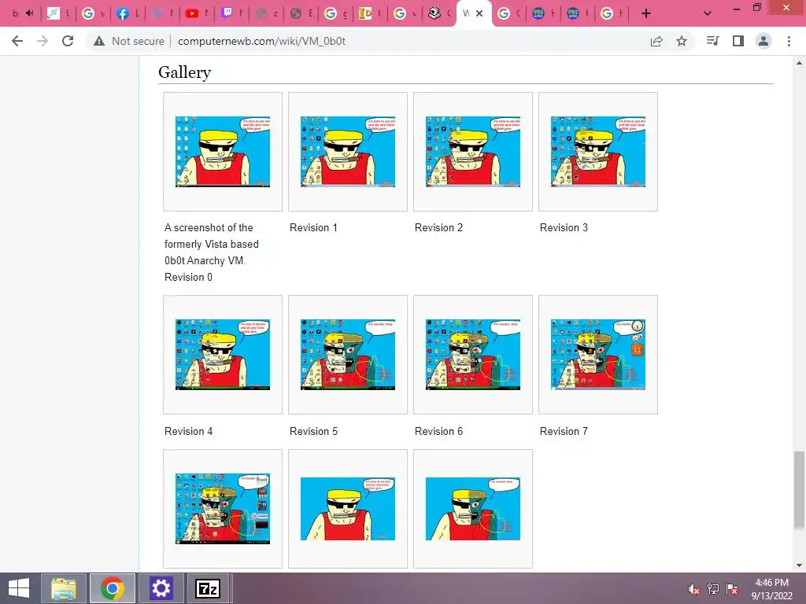Open the Revision 1 thumbnail
The image size is (806, 604).
[348, 152]
